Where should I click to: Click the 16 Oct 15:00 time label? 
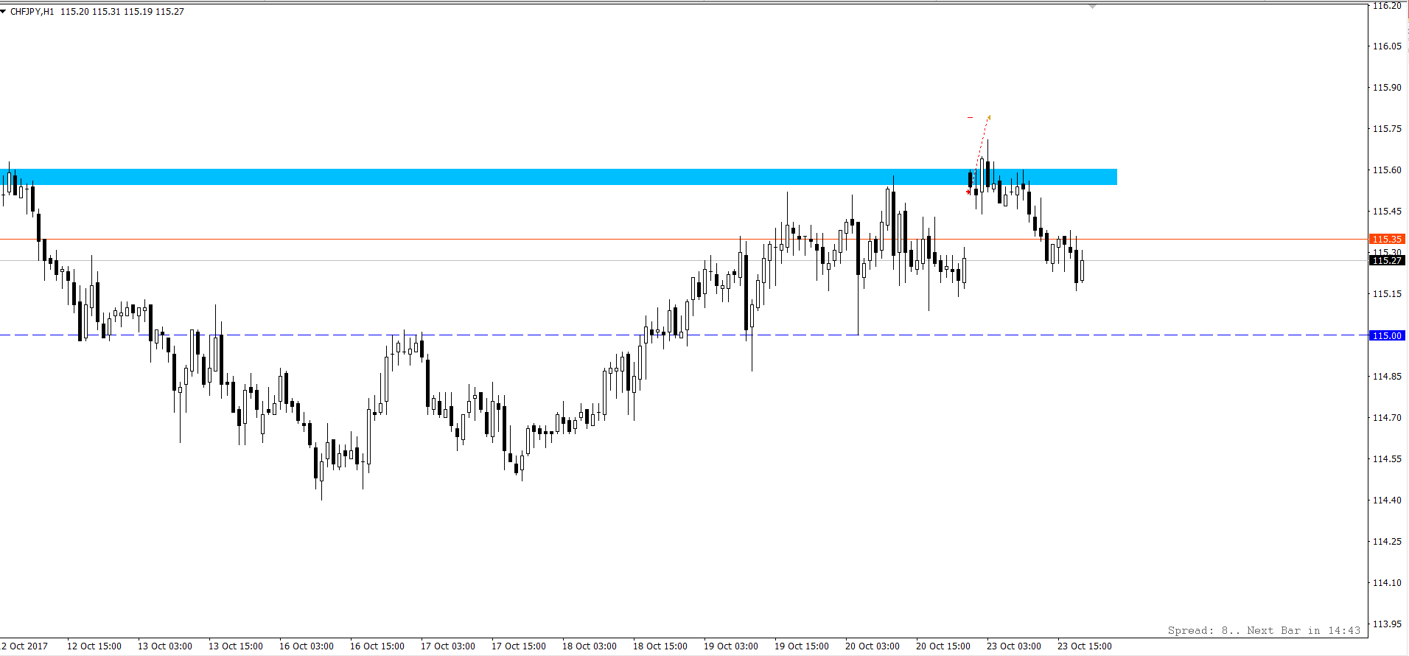[377, 646]
